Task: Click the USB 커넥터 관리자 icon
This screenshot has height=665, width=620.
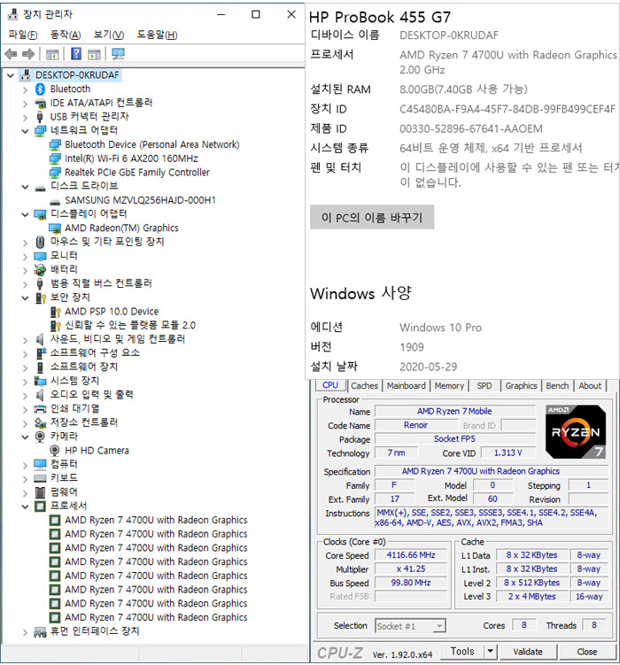Action: pyautogui.click(x=40, y=117)
